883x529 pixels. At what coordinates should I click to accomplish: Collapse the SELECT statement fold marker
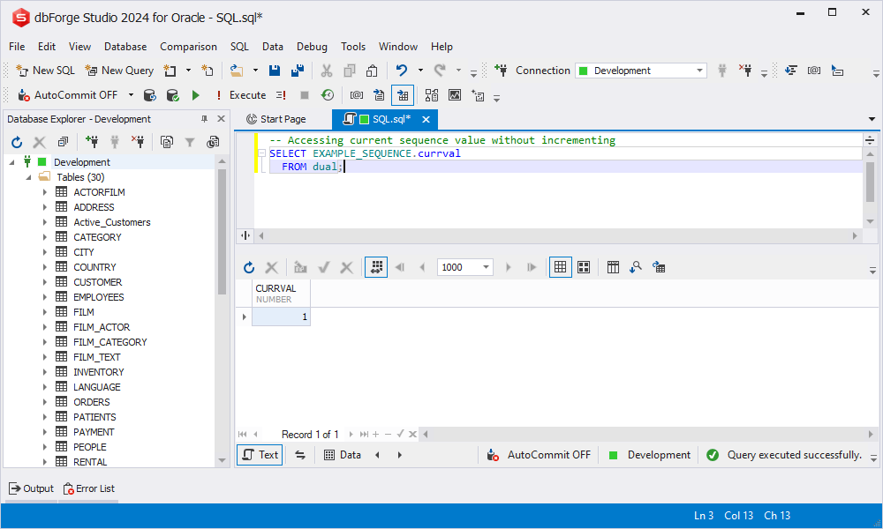click(262, 153)
